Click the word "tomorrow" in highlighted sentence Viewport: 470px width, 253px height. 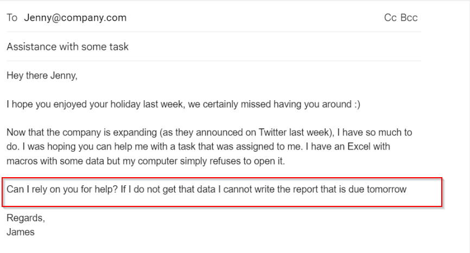[386, 190]
